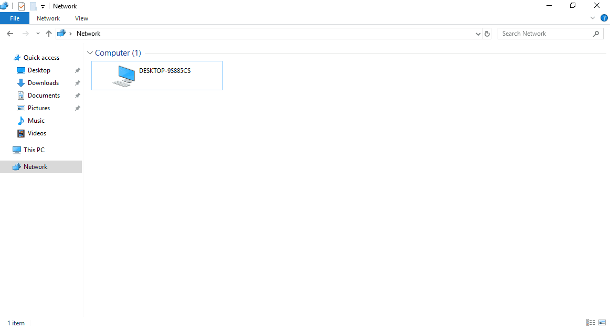Click the pin icon next to Pictures
Image resolution: width=610 pixels, height=329 pixels.
pyautogui.click(x=77, y=108)
